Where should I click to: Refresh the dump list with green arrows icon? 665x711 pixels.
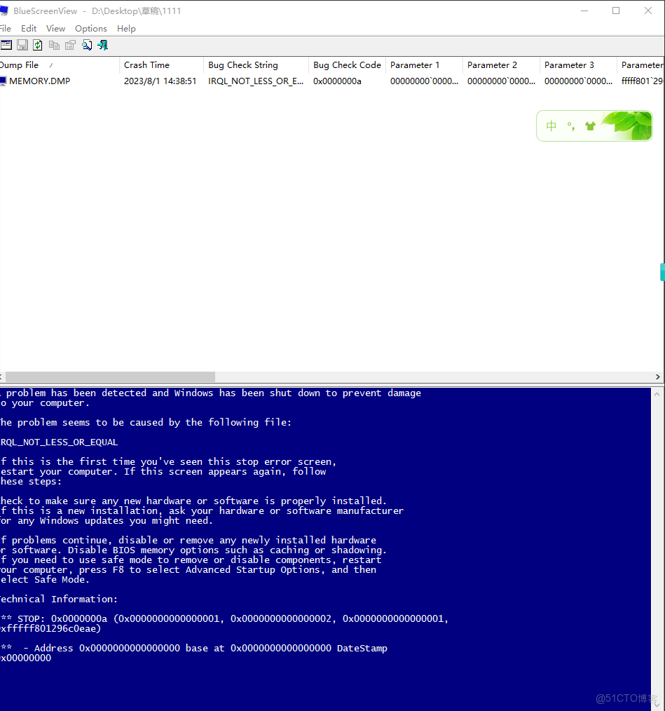tap(38, 45)
